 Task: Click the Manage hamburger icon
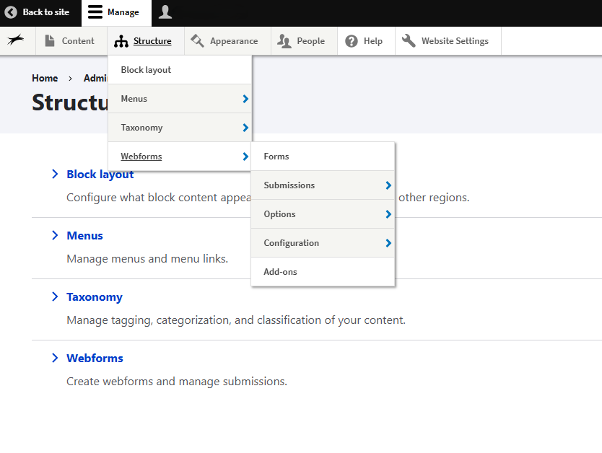tap(95, 12)
